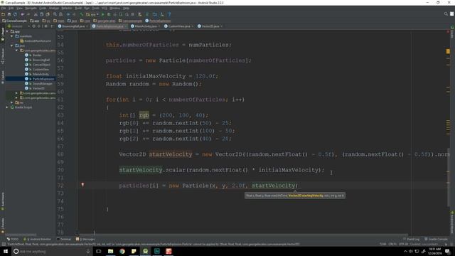
Task: Collapse the java folder
Action: point(12,46)
